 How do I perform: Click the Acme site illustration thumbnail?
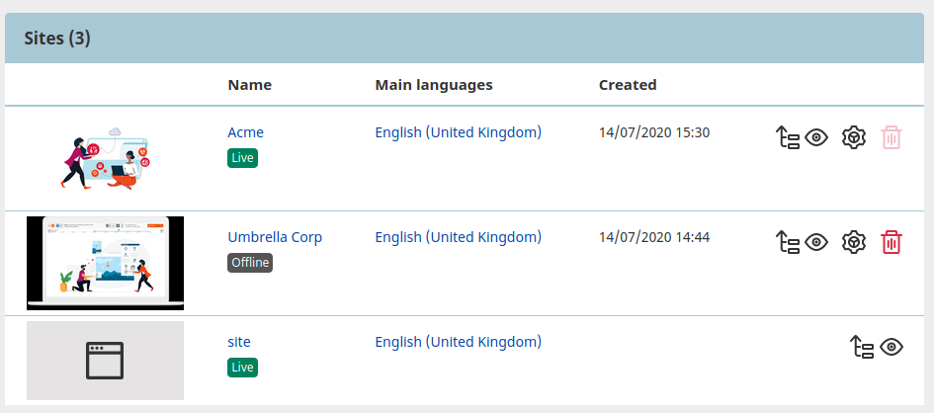105,158
